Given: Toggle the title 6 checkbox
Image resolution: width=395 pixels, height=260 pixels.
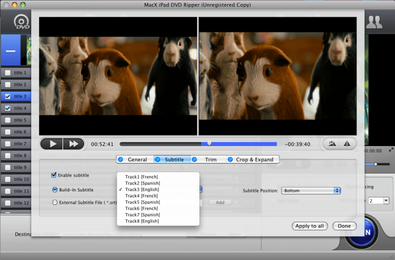Looking at the screenshot, I should coord(8,132).
